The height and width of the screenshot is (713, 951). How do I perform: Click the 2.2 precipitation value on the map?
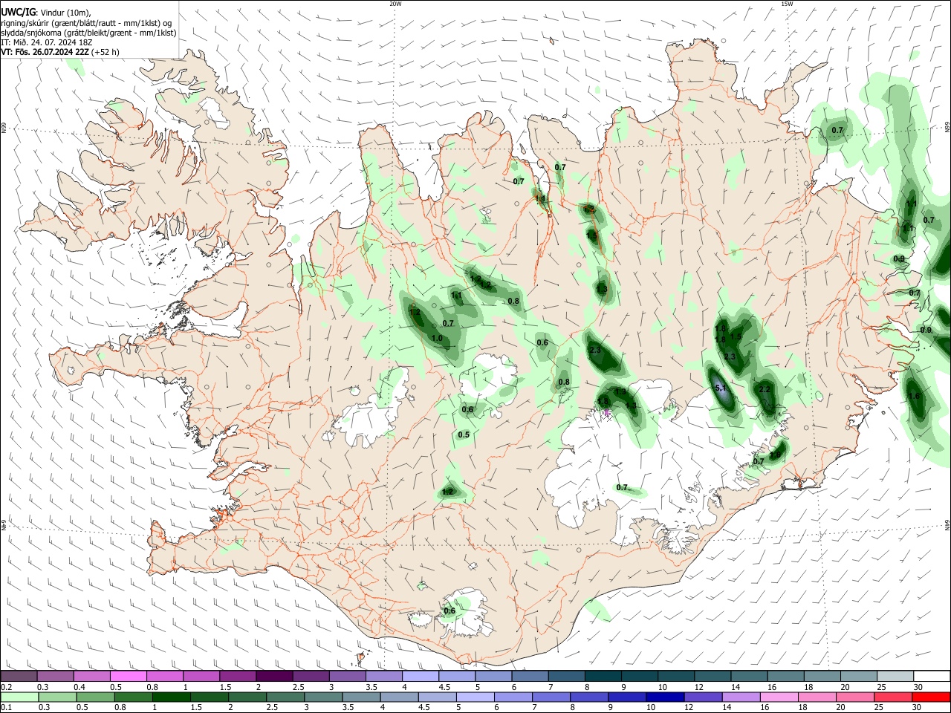coord(765,389)
